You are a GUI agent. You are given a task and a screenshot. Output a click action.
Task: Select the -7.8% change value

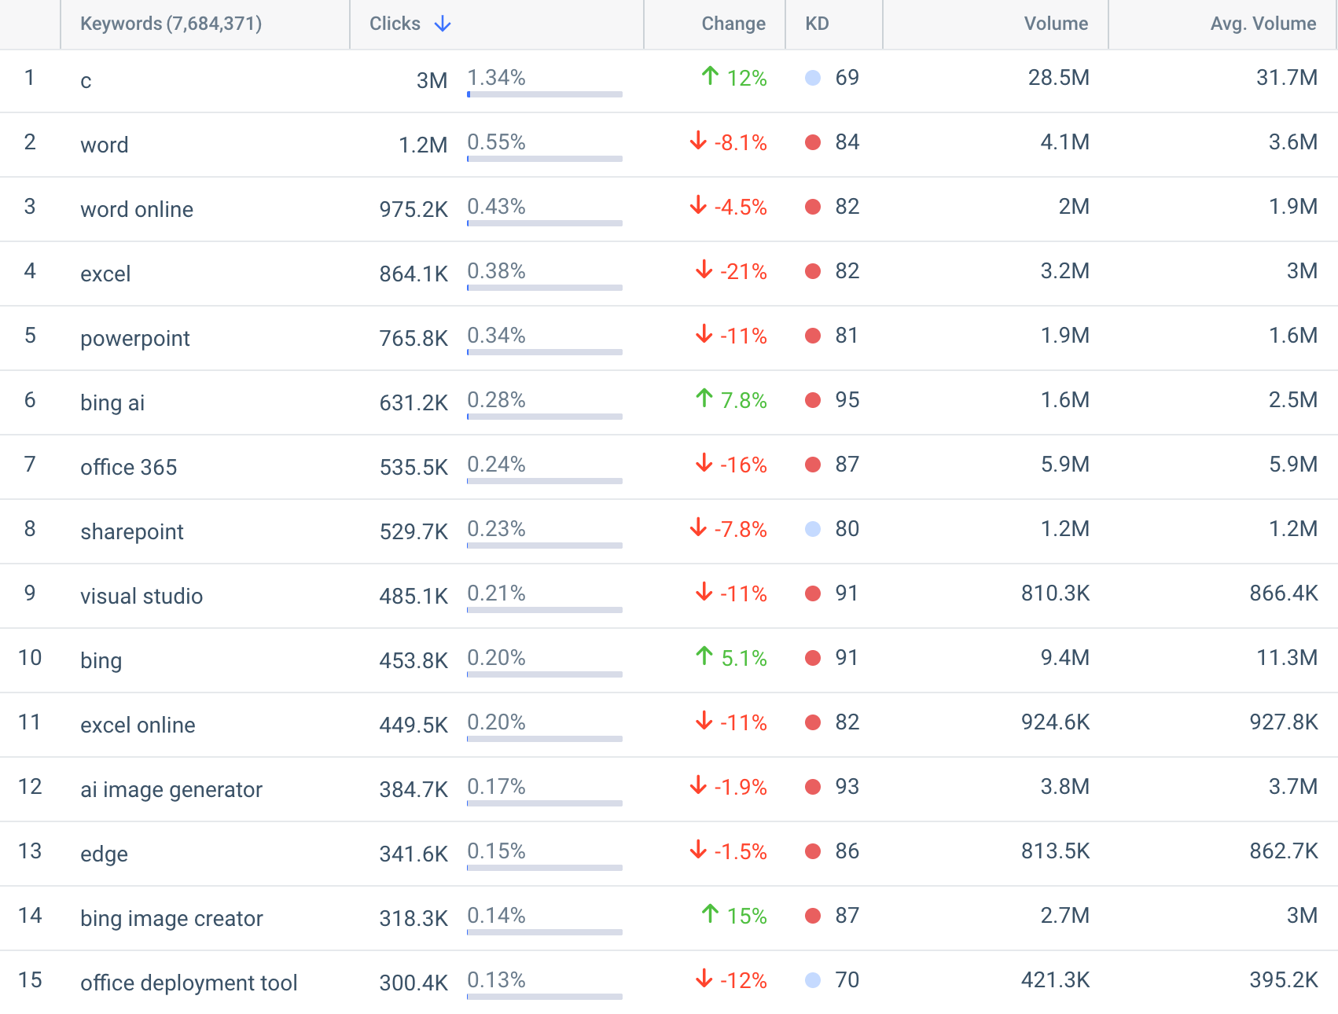(x=740, y=529)
